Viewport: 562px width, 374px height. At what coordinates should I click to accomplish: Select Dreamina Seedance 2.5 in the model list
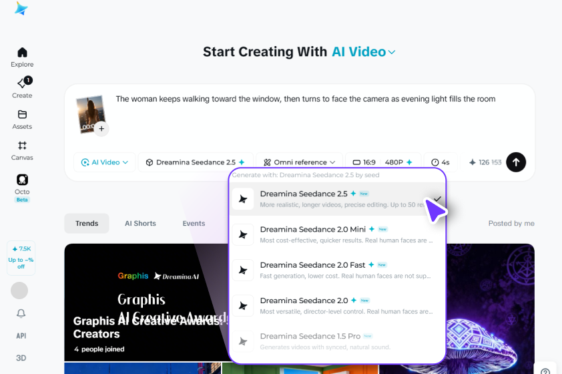[x=337, y=199]
